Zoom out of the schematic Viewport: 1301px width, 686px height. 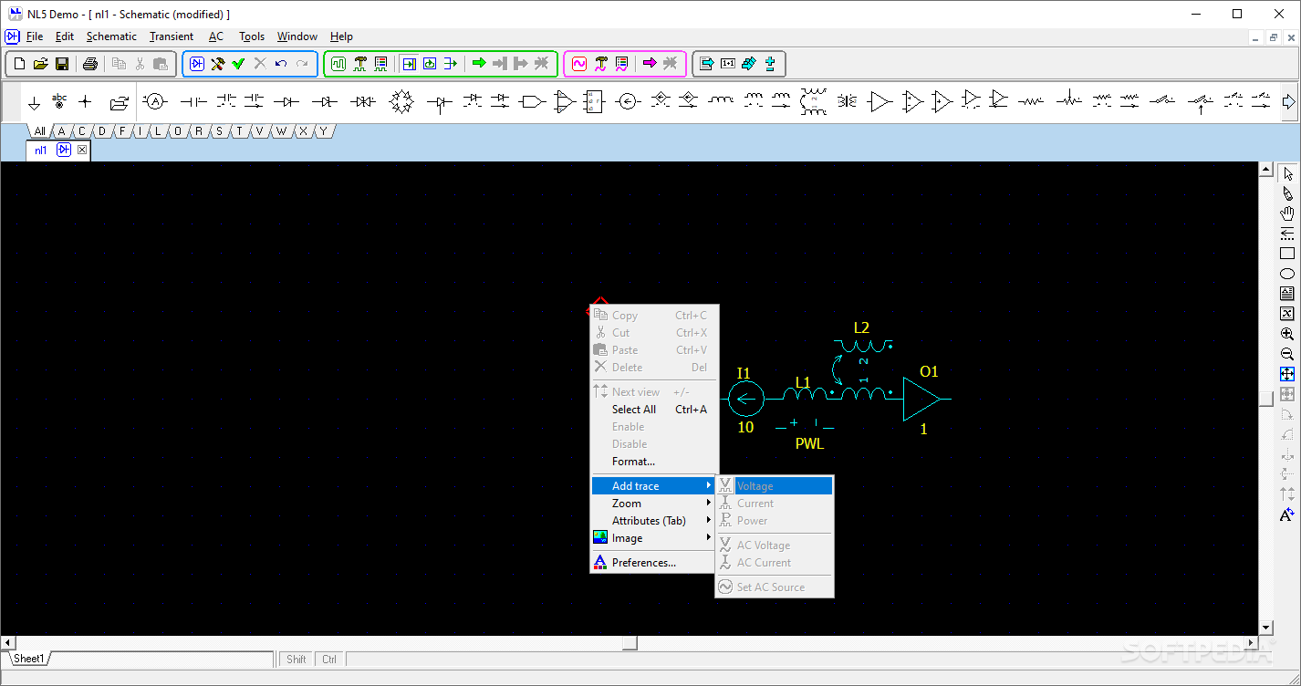point(1287,354)
